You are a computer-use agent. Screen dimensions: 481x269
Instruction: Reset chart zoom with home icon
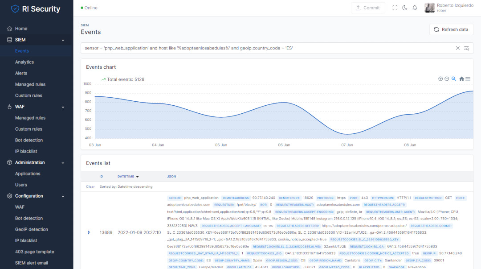click(x=461, y=79)
